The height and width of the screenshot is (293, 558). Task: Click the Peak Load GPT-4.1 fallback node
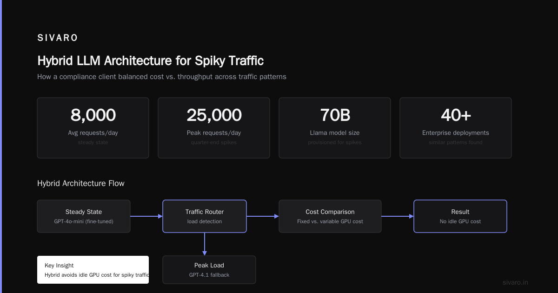pyautogui.click(x=209, y=270)
